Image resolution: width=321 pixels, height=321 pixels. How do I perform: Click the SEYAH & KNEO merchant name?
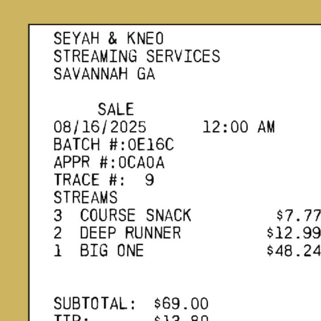point(108,39)
